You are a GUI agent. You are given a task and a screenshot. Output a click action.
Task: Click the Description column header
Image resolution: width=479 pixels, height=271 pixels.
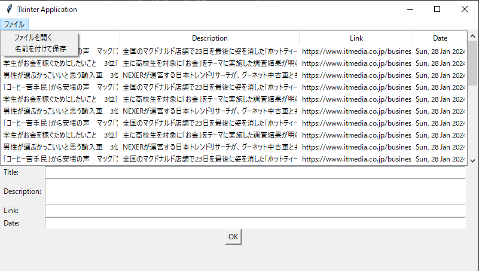pyautogui.click(x=209, y=38)
